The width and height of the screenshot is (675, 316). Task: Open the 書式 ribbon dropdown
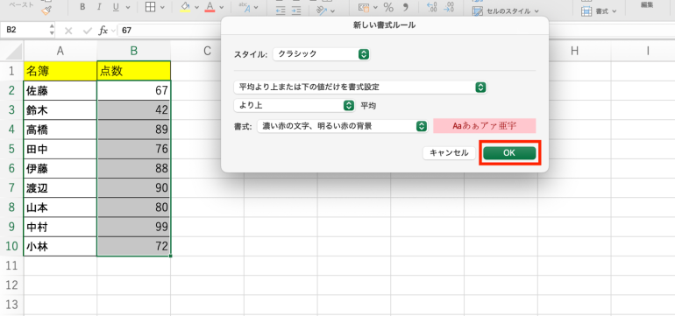pyautogui.click(x=599, y=11)
